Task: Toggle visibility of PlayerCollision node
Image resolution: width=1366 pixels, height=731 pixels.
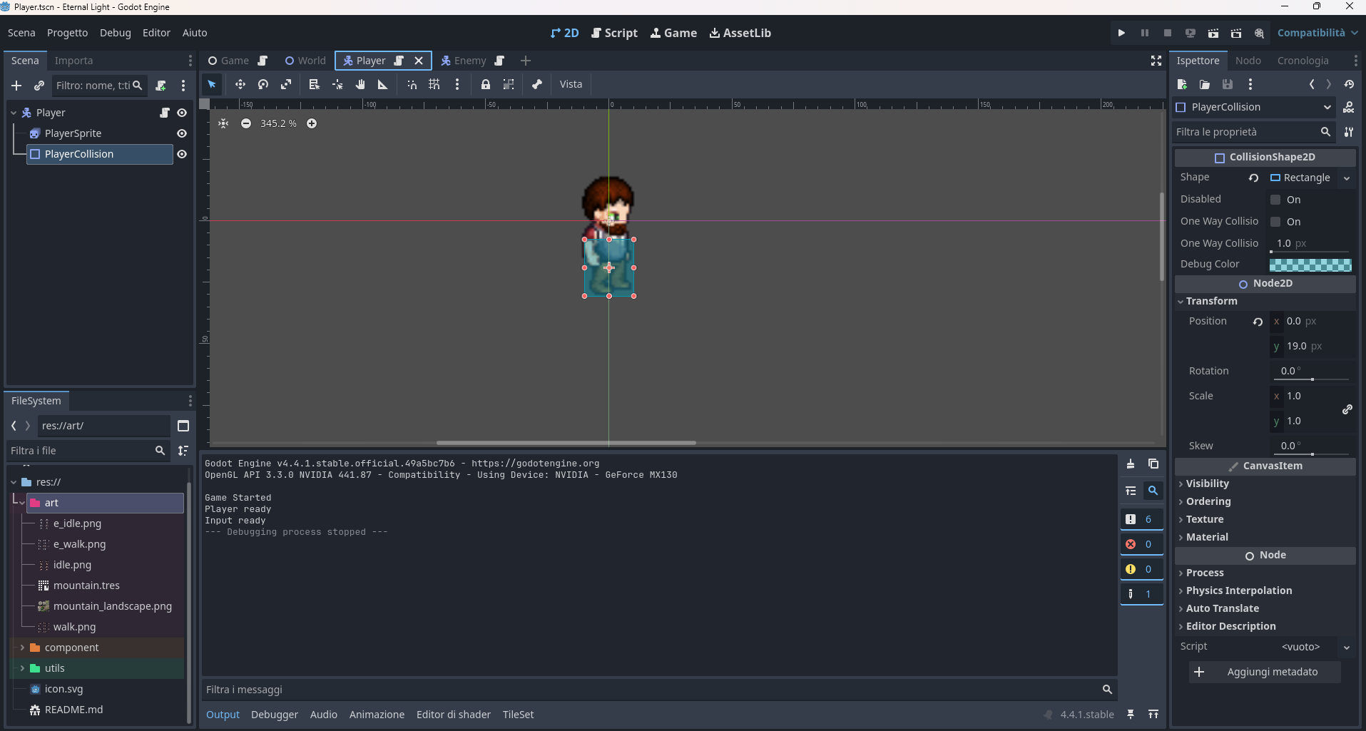Action: click(182, 154)
